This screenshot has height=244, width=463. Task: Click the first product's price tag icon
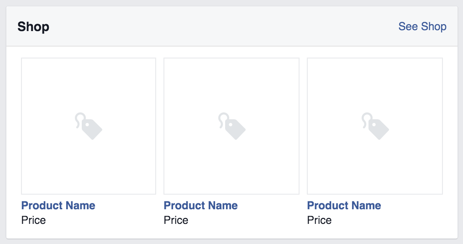89,126
